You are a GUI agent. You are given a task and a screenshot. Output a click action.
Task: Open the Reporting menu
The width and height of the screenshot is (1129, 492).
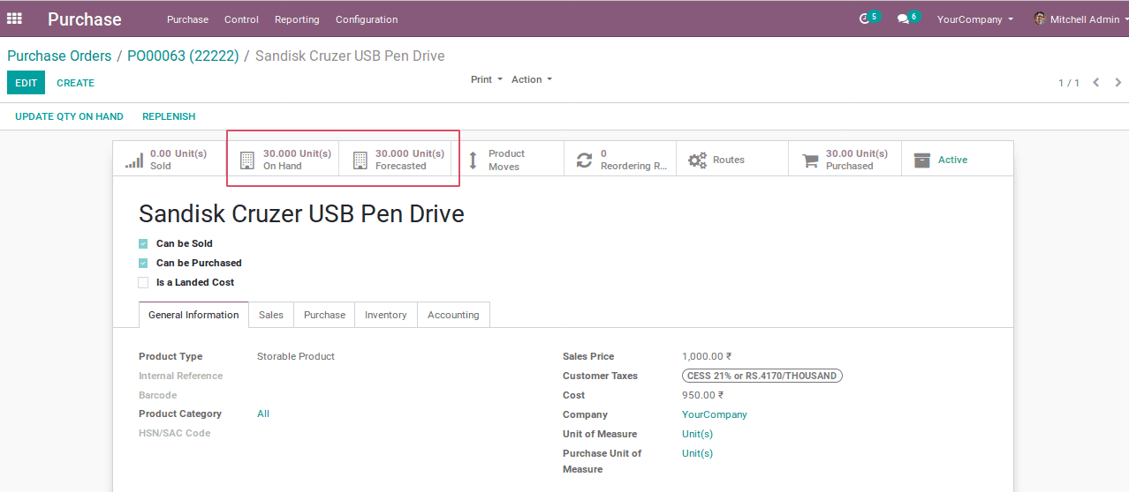pyautogui.click(x=297, y=19)
